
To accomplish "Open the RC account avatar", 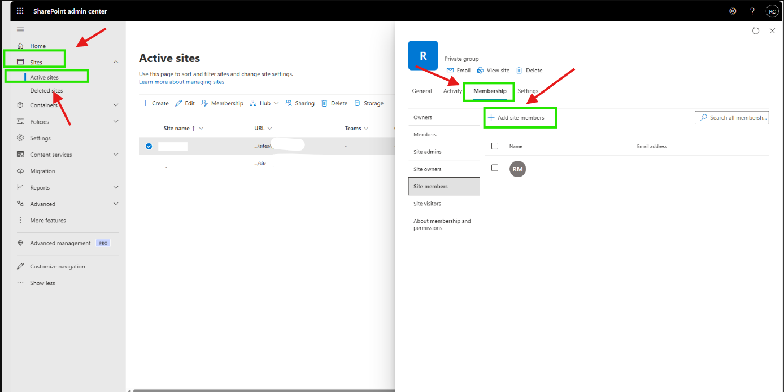I will click(772, 11).
